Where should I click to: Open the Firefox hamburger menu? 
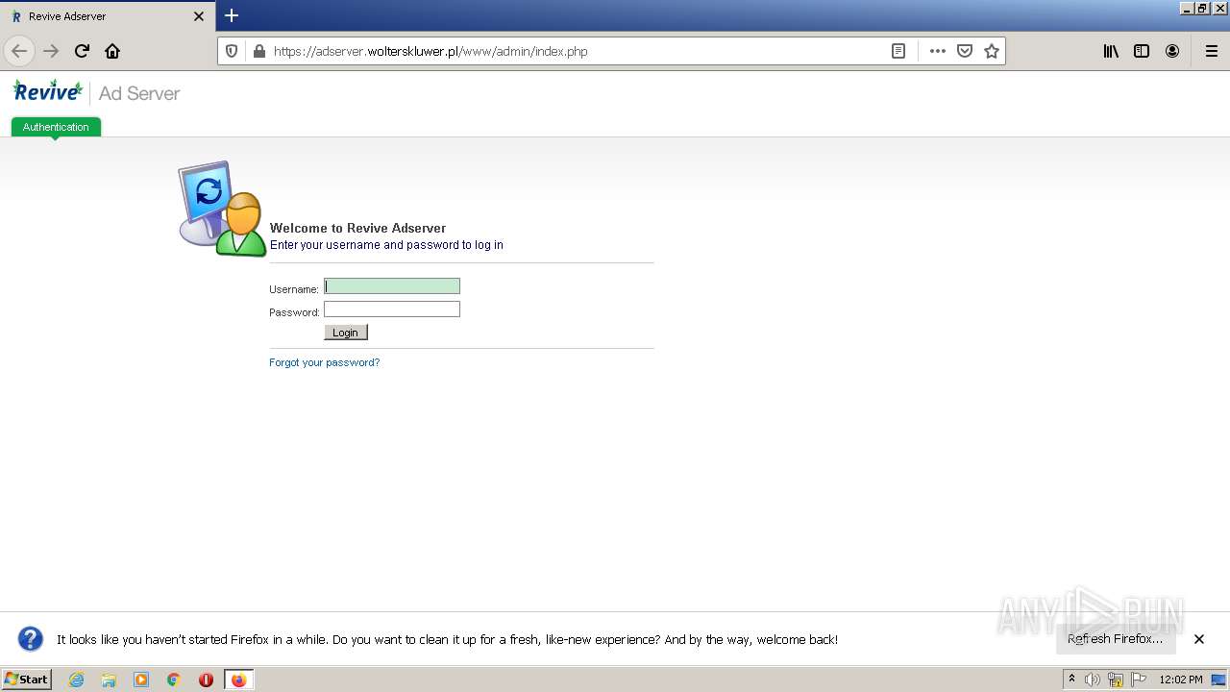[x=1211, y=51]
